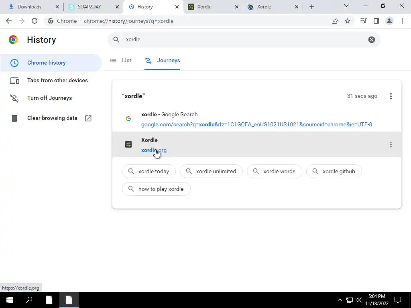Click the Chrome logo beside History title
This screenshot has width=411, height=308.
point(13,40)
